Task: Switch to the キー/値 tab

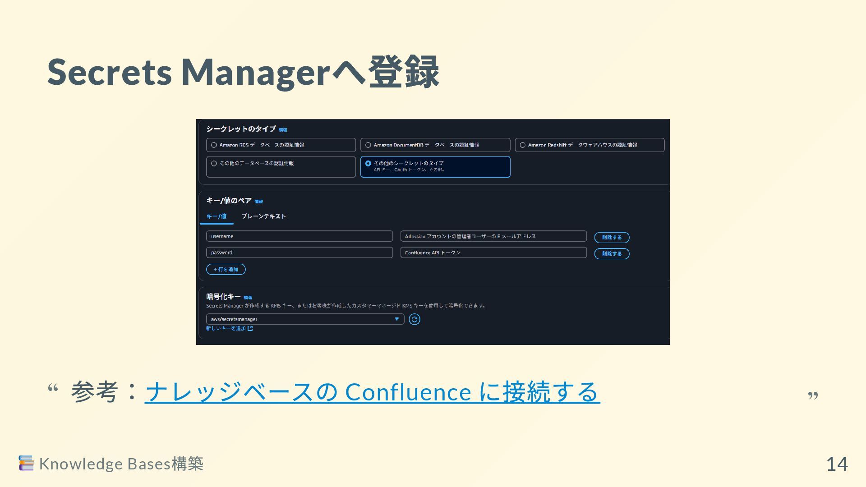Action: (216, 216)
